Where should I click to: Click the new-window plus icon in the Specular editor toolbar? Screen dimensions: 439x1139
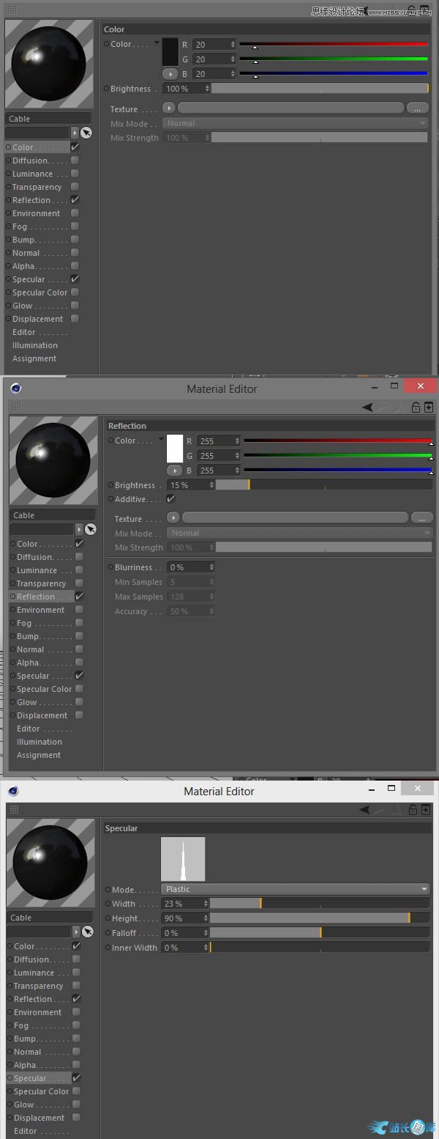coord(428,810)
